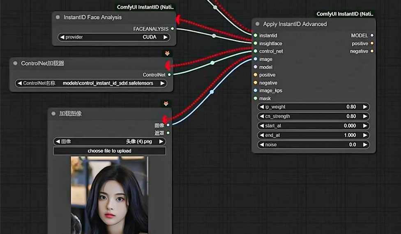Increase noise with right arrow
The width and height of the screenshot is (401, 234).
pyautogui.click(x=365, y=145)
